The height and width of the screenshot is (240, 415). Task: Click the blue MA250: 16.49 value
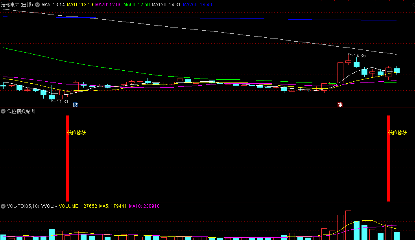[197, 5]
